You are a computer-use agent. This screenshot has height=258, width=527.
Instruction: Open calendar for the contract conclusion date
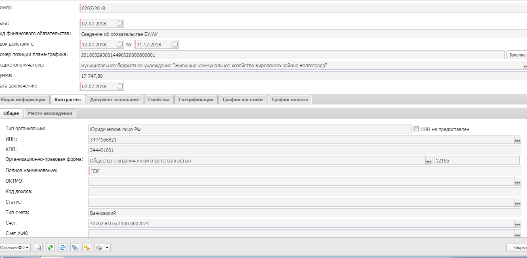click(120, 86)
